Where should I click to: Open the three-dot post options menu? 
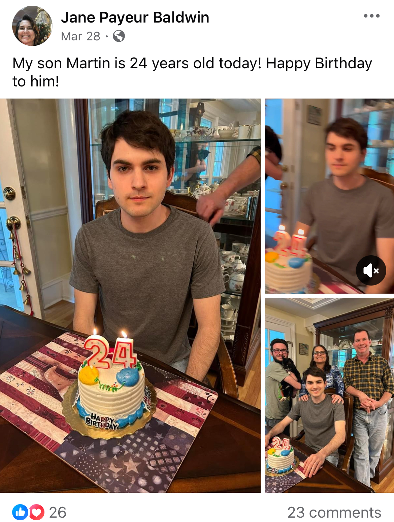pos(371,16)
